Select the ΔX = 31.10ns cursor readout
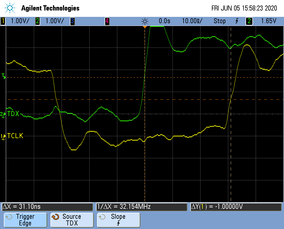 pos(47,207)
